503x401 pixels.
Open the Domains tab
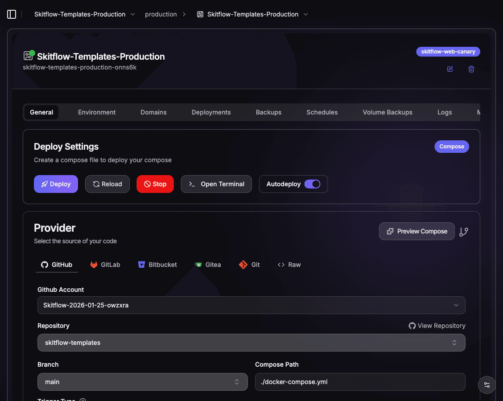(x=153, y=112)
